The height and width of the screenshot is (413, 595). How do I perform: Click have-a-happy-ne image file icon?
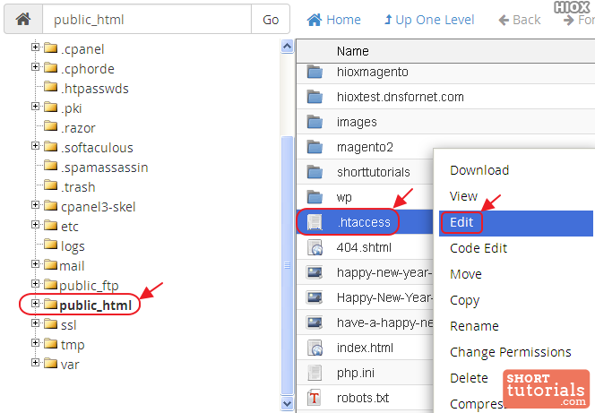pos(315,323)
